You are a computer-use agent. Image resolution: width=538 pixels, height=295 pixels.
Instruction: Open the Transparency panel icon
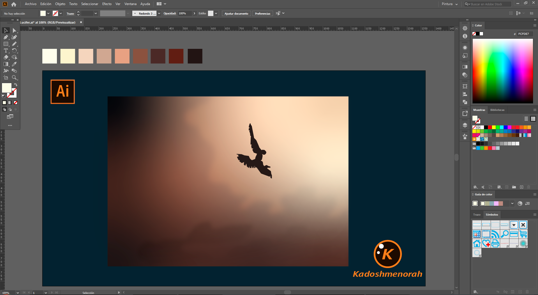(465, 75)
